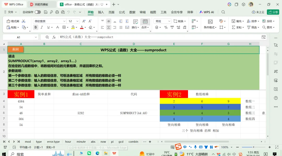The image size is (282, 156).
Task: Align text to top
Action: tap(102, 21)
